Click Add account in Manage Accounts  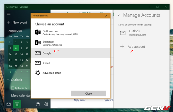136,47
